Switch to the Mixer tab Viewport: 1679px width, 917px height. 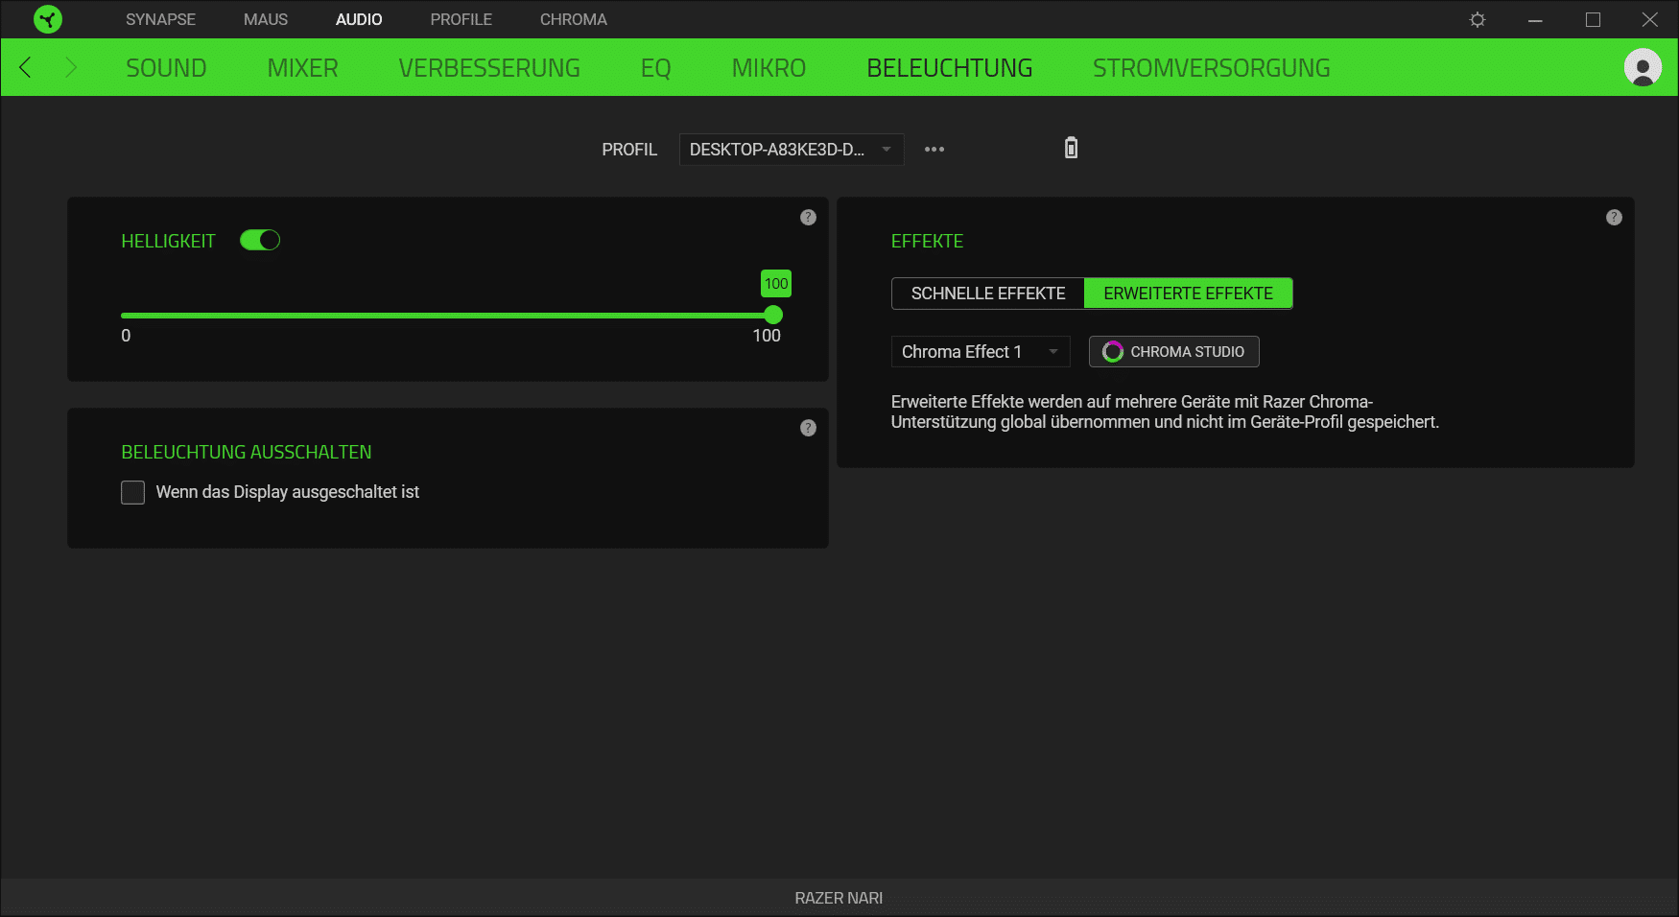click(302, 68)
